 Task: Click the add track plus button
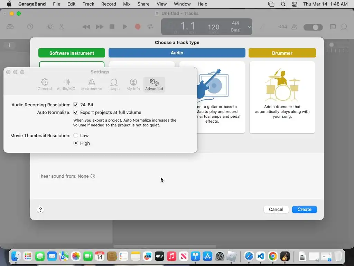click(x=9, y=45)
